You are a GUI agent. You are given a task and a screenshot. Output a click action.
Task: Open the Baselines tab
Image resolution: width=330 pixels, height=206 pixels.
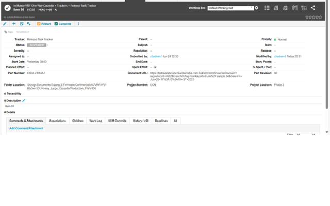click(x=161, y=121)
